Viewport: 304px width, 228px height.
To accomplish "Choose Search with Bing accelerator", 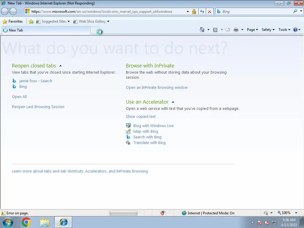I will [x=147, y=137].
